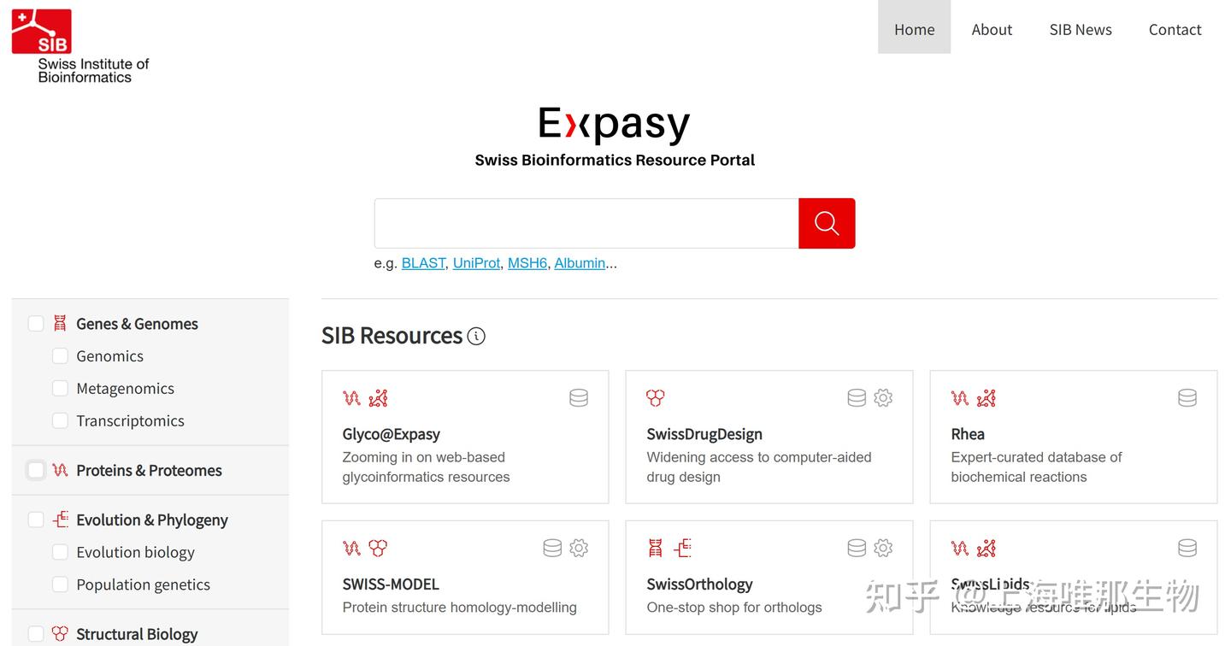The height and width of the screenshot is (646, 1231).
Task: Click the protein icon beside Proteins & Proteomes
Action: [60, 470]
